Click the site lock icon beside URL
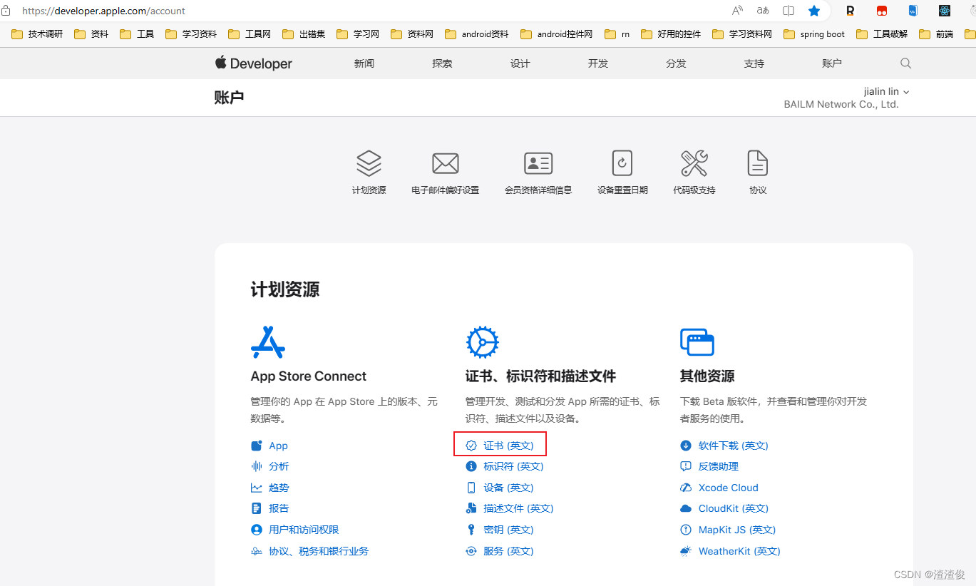The width and height of the screenshot is (976, 586). coord(6,11)
